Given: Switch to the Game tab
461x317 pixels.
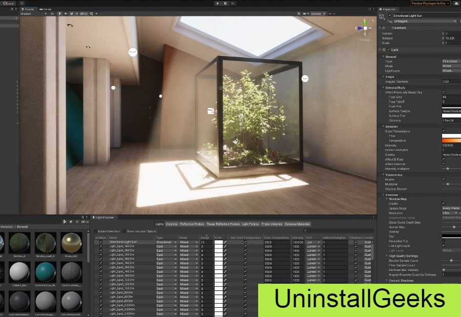Looking at the screenshot, I should click(45, 9).
